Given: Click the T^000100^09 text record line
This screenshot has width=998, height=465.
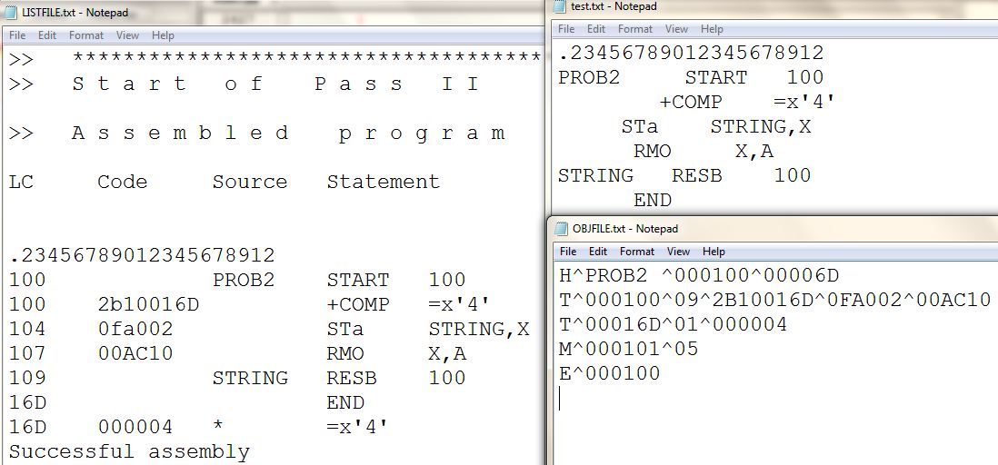Looking at the screenshot, I should pyautogui.click(x=775, y=301).
